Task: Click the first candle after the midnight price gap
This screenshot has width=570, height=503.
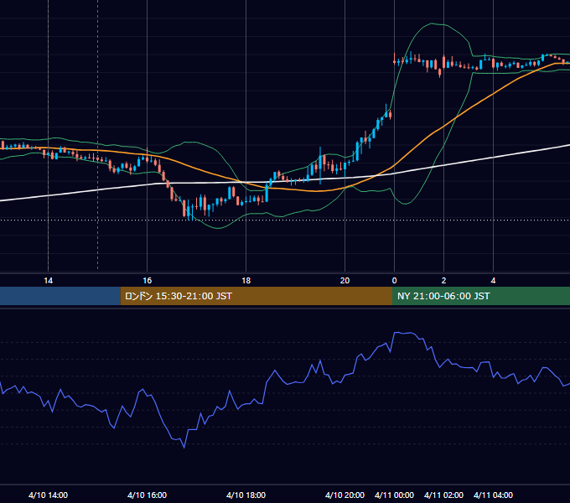Action: pyautogui.click(x=395, y=60)
